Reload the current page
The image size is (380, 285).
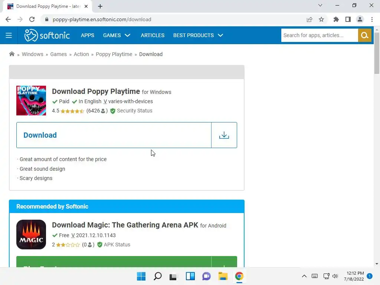click(32, 19)
